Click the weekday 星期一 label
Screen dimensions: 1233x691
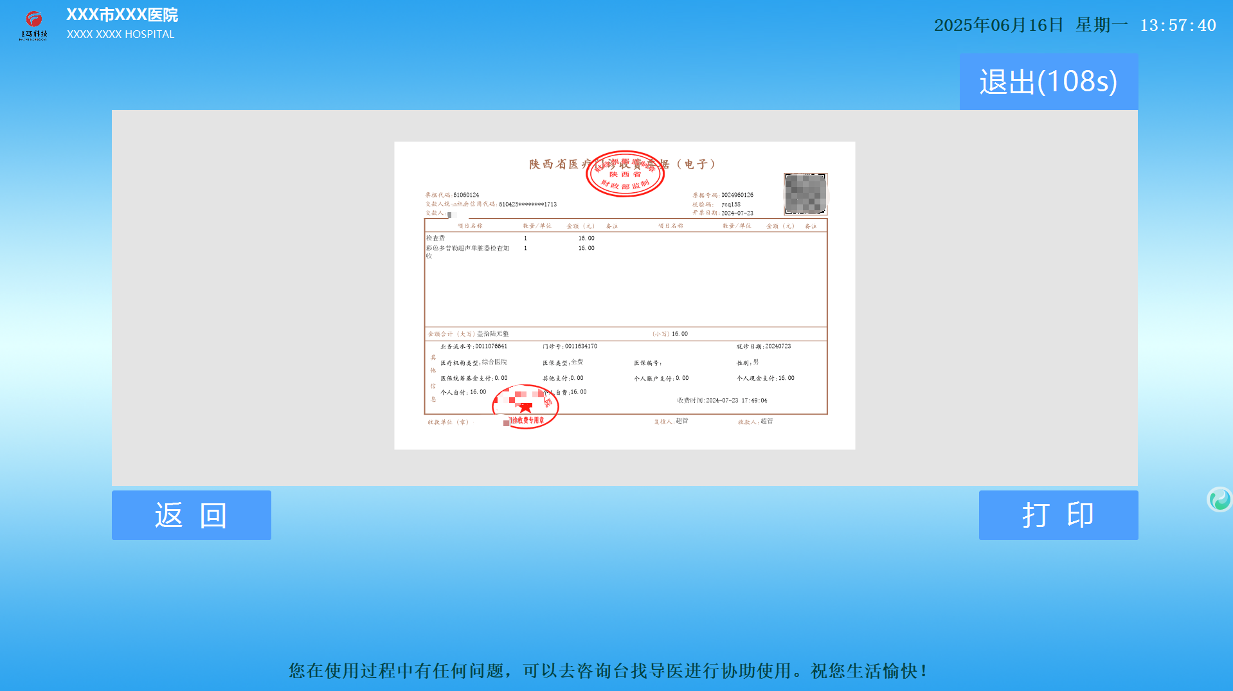coord(1102,25)
